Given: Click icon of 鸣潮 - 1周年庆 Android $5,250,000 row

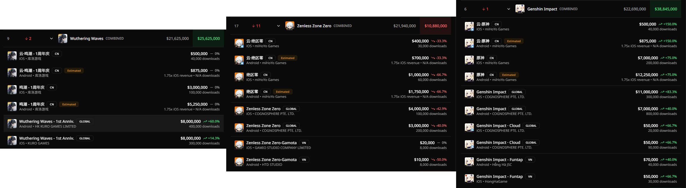Looking at the screenshot, I should [x=12, y=107].
